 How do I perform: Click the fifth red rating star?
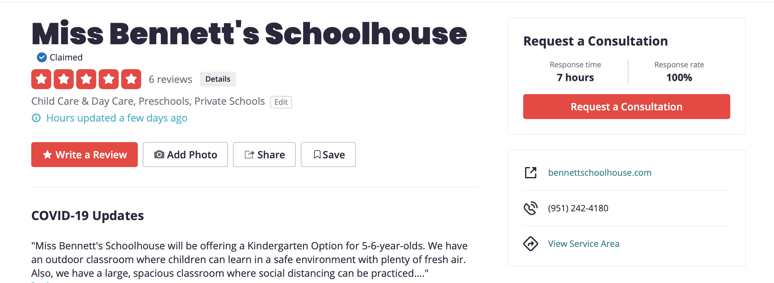pyautogui.click(x=131, y=79)
